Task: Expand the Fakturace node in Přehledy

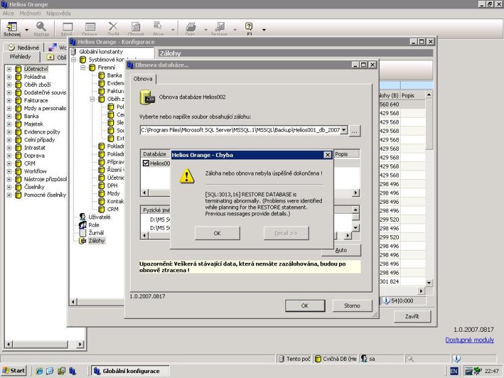Action: click(x=9, y=100)
